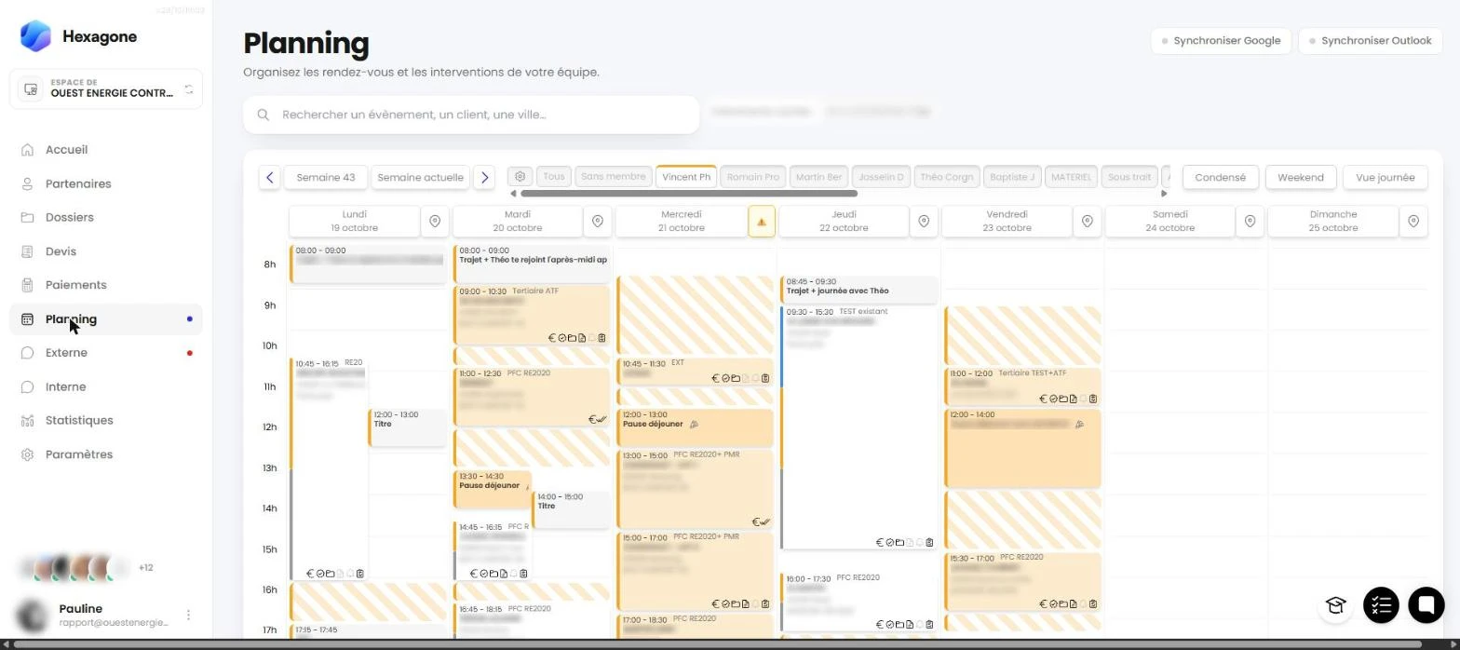Click the member list scrollbar
Image resolution: width=1460 pixels, height=650 pixels.
689,194
